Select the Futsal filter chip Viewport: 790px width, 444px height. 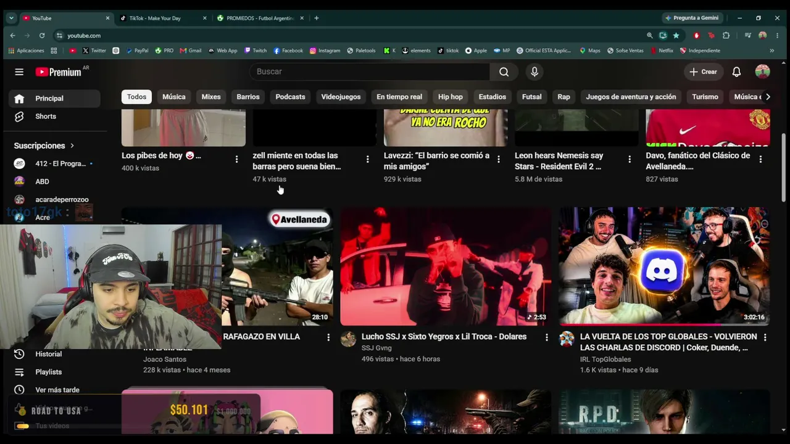point(531,97)
